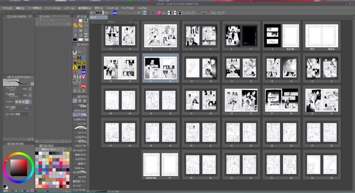Select the third sub tool group icon
This screenshot has height=193, width=355.
click(85, 100)
